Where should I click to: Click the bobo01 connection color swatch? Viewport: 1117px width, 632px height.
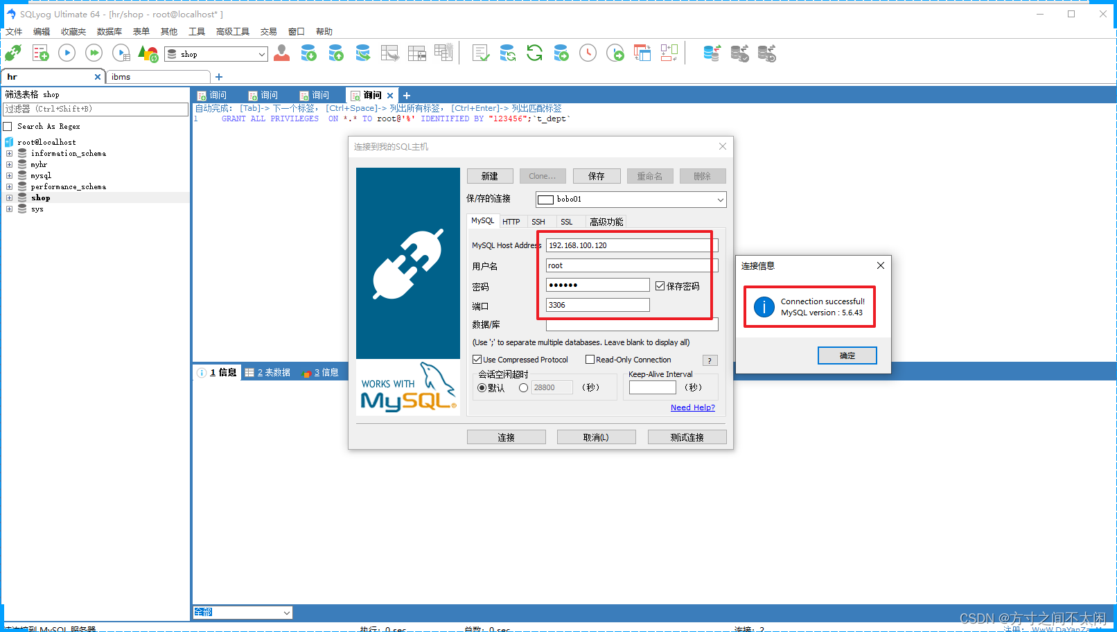(x=546, y=200)
